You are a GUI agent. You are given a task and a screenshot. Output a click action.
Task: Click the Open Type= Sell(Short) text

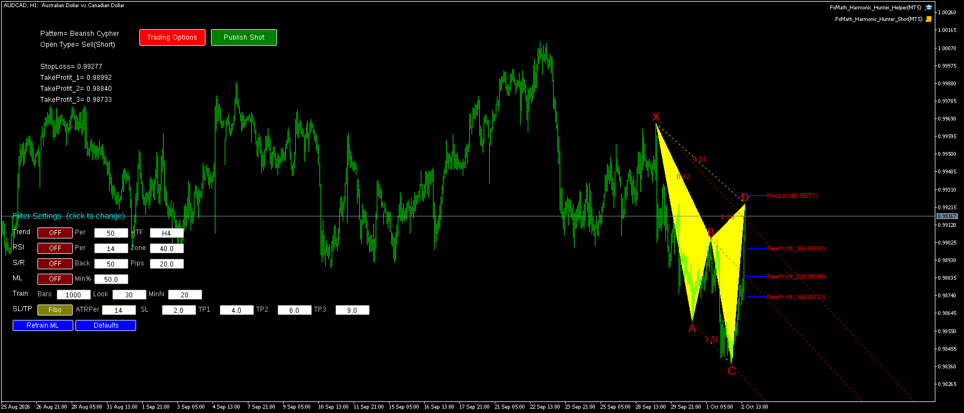coord(78,45)
